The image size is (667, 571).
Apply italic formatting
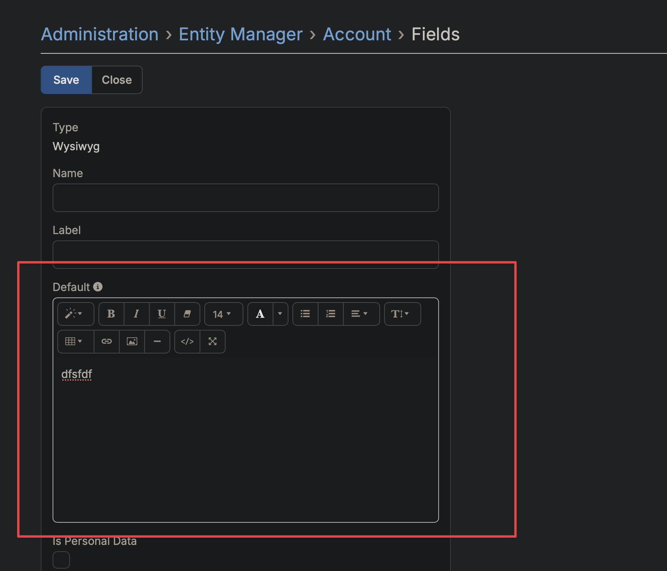point(136,314)
